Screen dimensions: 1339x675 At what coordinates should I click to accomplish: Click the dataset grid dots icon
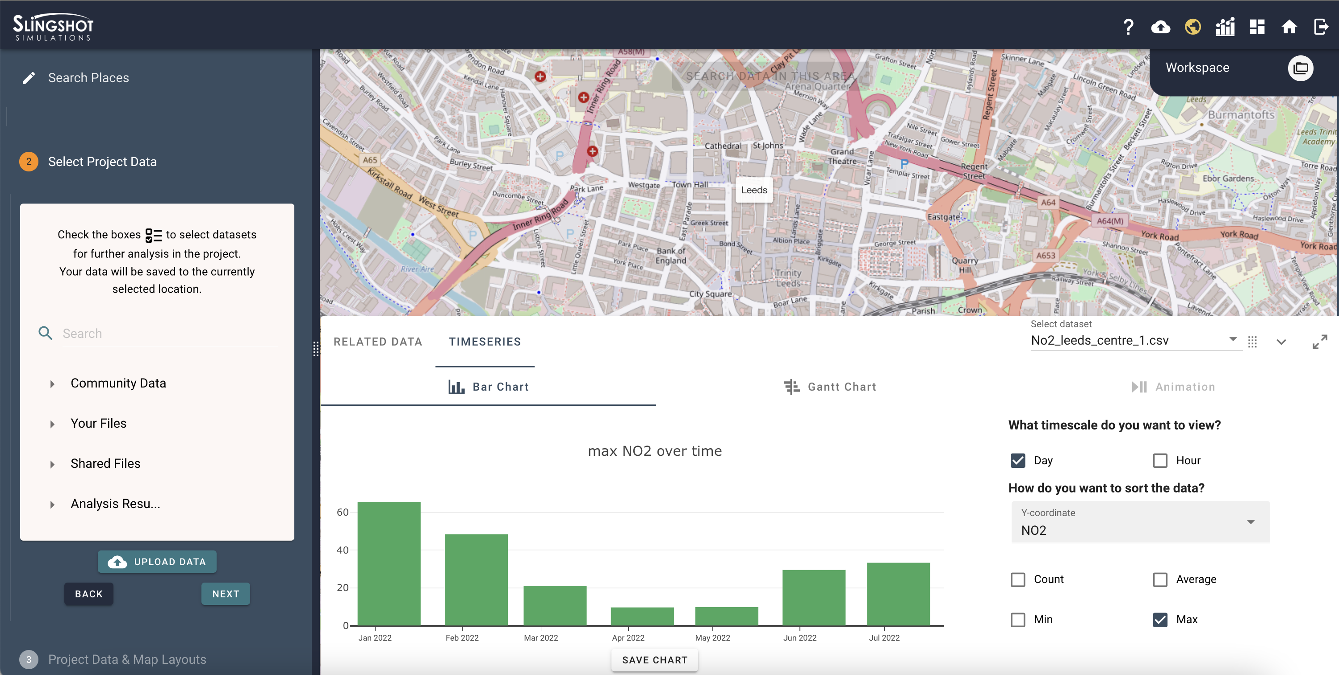click(x=1253, y=342)
